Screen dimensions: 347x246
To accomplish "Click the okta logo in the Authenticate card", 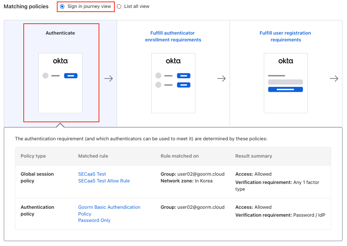I will click(x=60, y=61).
